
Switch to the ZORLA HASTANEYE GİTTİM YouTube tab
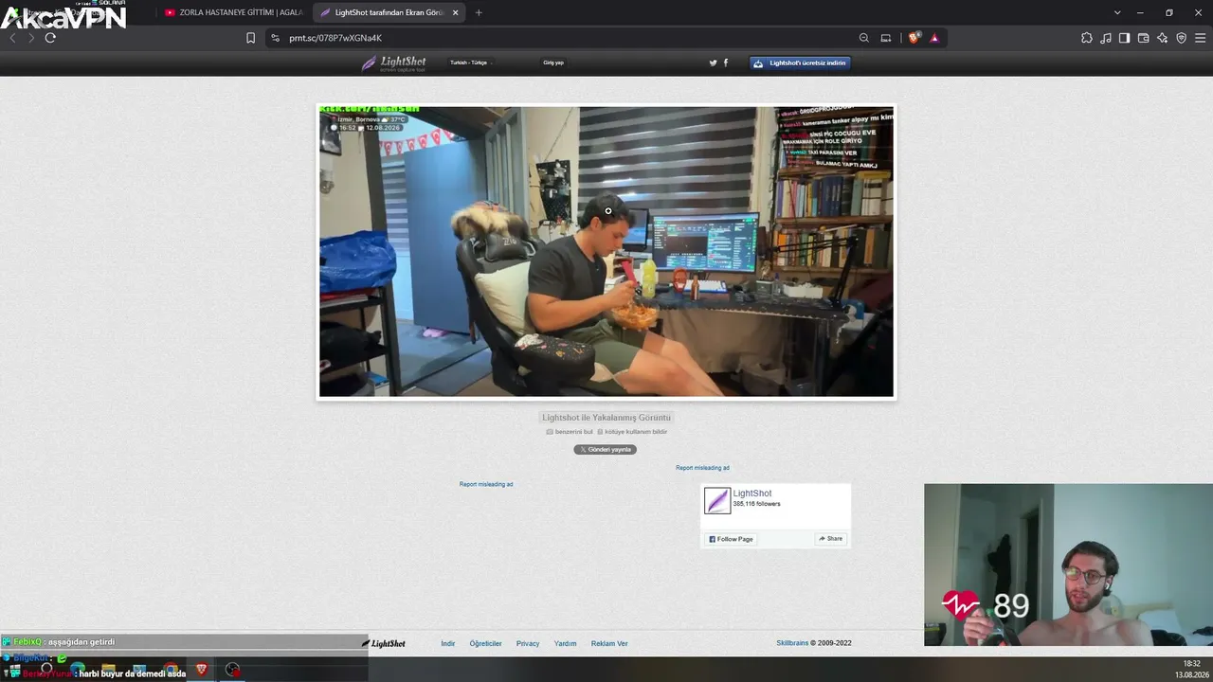click(232, 12)
